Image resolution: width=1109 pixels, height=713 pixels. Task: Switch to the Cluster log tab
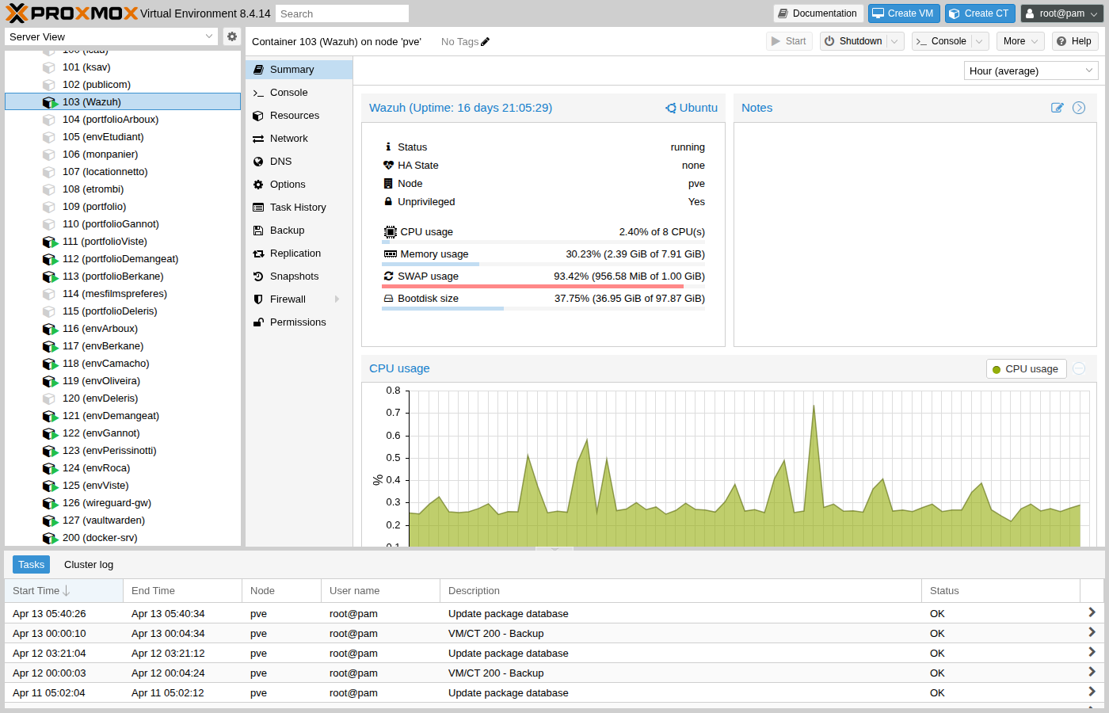tap(89, 565)
